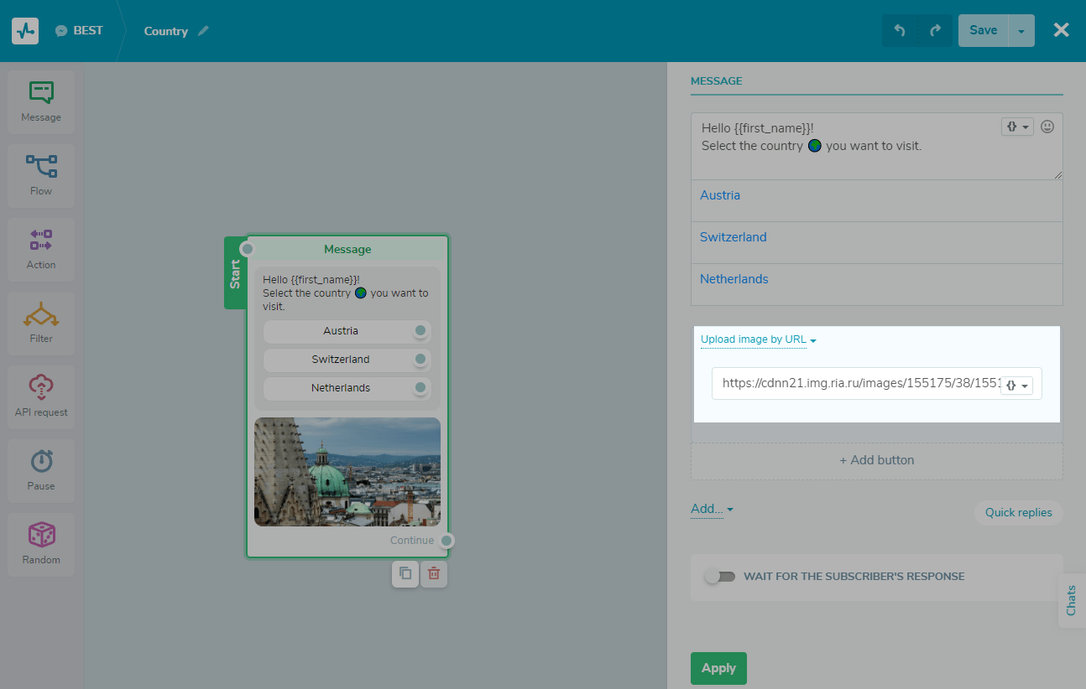Toggle Wait for the subscriber's response
Screen dimensions: 1086x689
(x=720, y=577)
